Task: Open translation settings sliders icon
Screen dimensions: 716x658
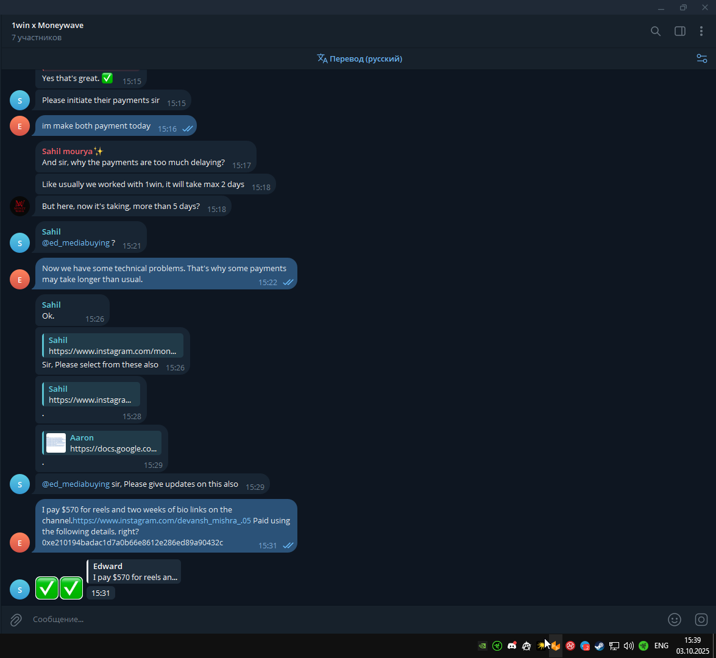Action: pos(701,58)
